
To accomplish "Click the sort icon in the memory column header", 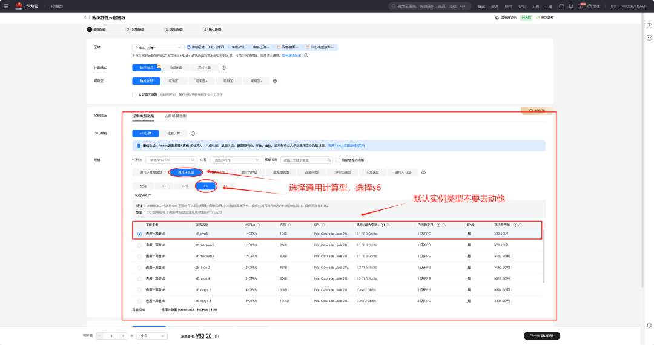I will (289, 225).
